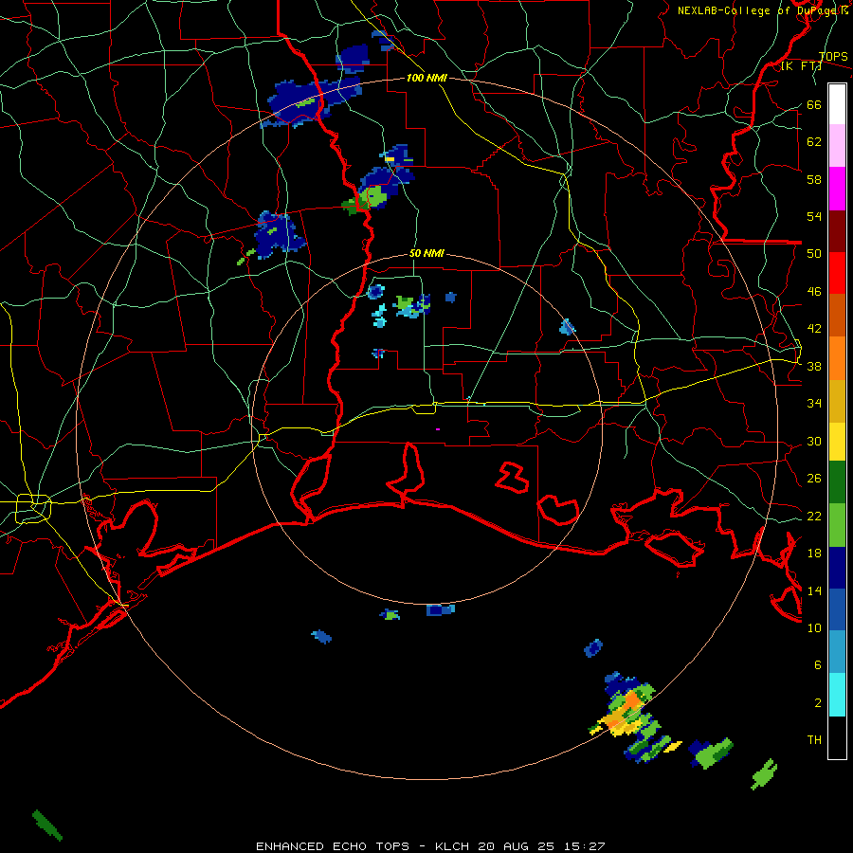Select the medium blue legend swatch
Viewport: 853px width, 853px height.
pos(837,609)
